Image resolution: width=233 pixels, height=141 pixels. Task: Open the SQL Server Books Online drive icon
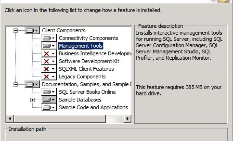click(x=49, y=92)
